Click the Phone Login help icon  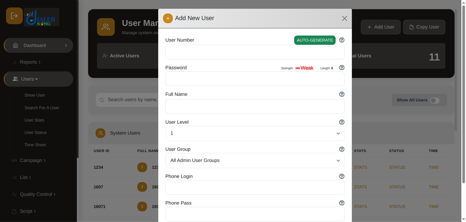click(x=342, y=176)
